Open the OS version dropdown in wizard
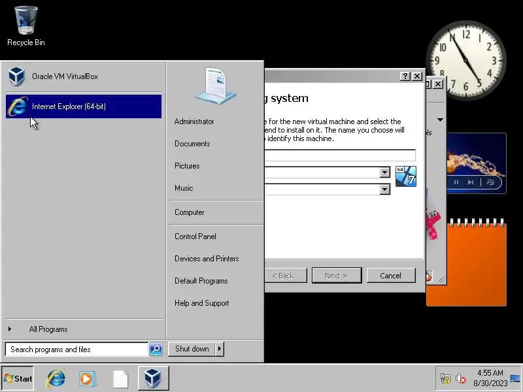This screenshot has width=523, height=392. [385, 189]
